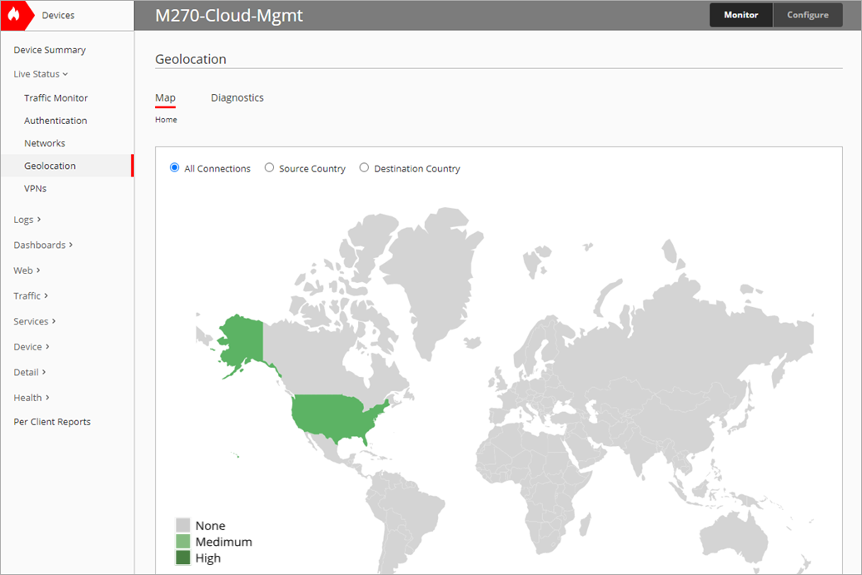Select the Destination Country radio button
862x575 pixels.
tap(364, 167)
